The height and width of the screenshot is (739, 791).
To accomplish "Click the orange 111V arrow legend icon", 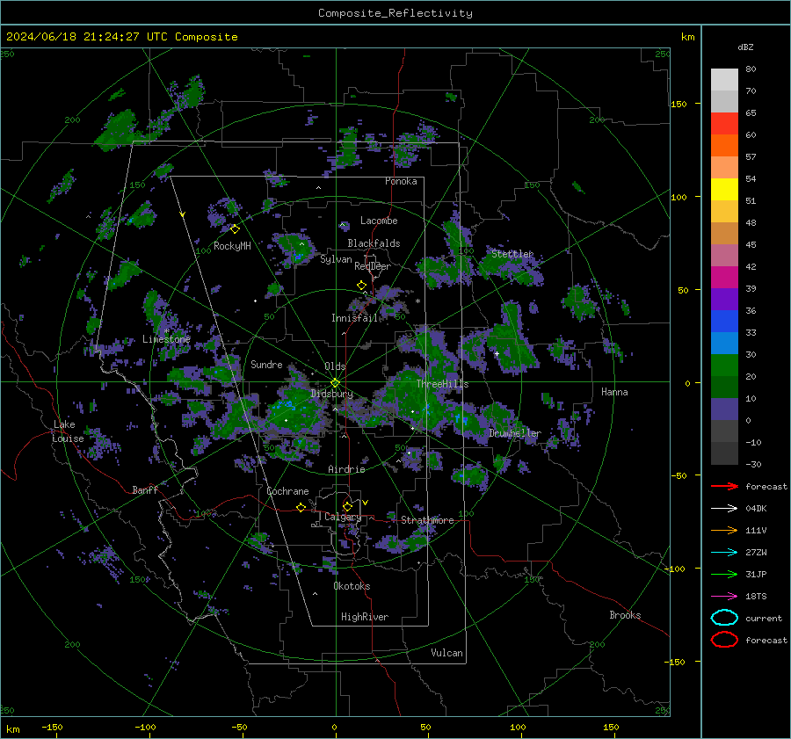I will pos(724,530).
